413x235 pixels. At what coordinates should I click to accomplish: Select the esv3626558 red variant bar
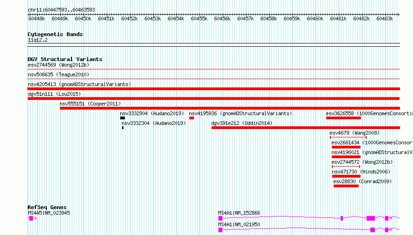pos(343,118)
